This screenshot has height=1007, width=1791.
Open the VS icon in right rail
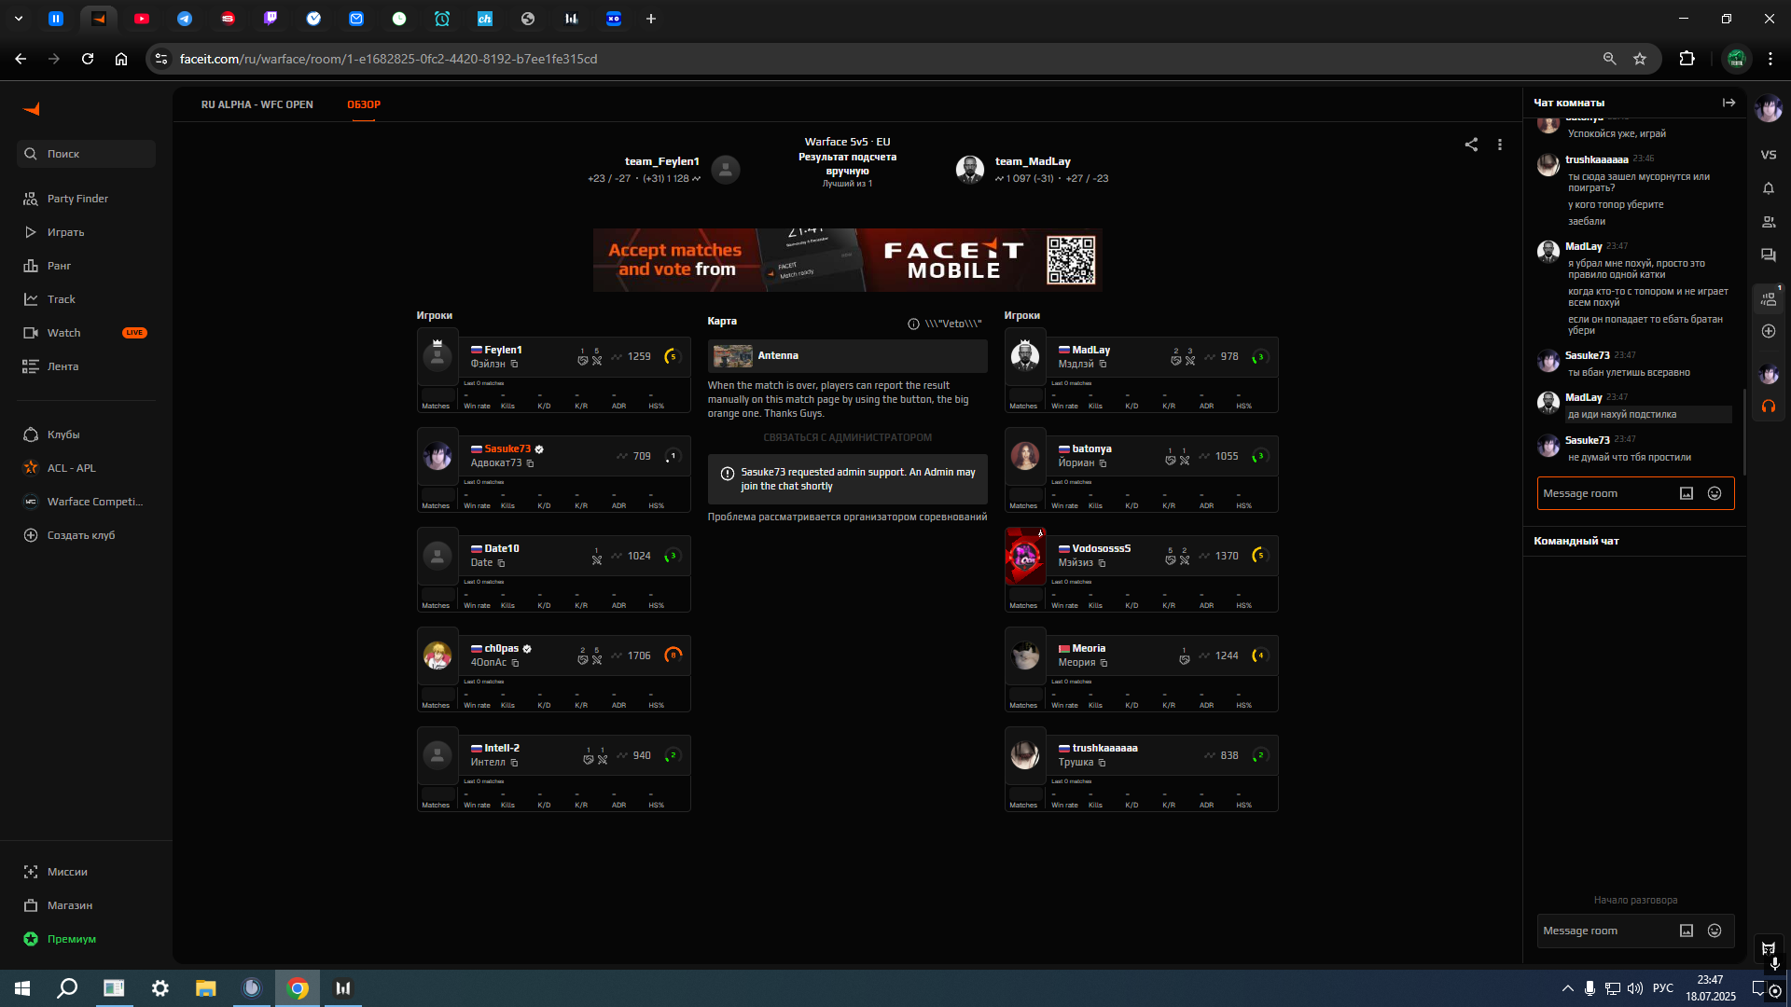[x=1769, y=155]
